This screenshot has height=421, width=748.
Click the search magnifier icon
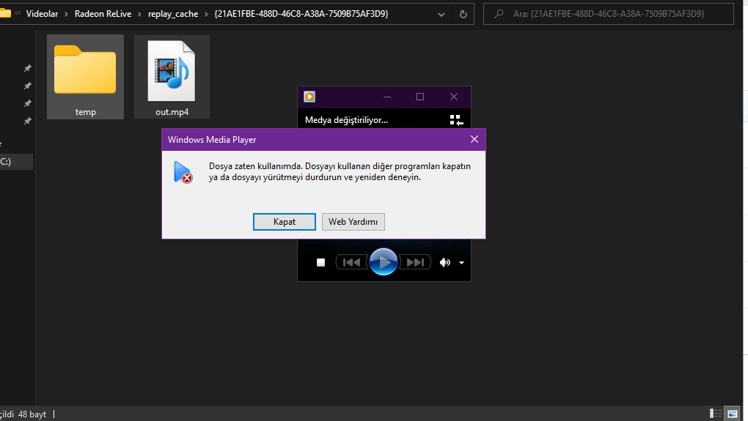(x=499, y=14)
